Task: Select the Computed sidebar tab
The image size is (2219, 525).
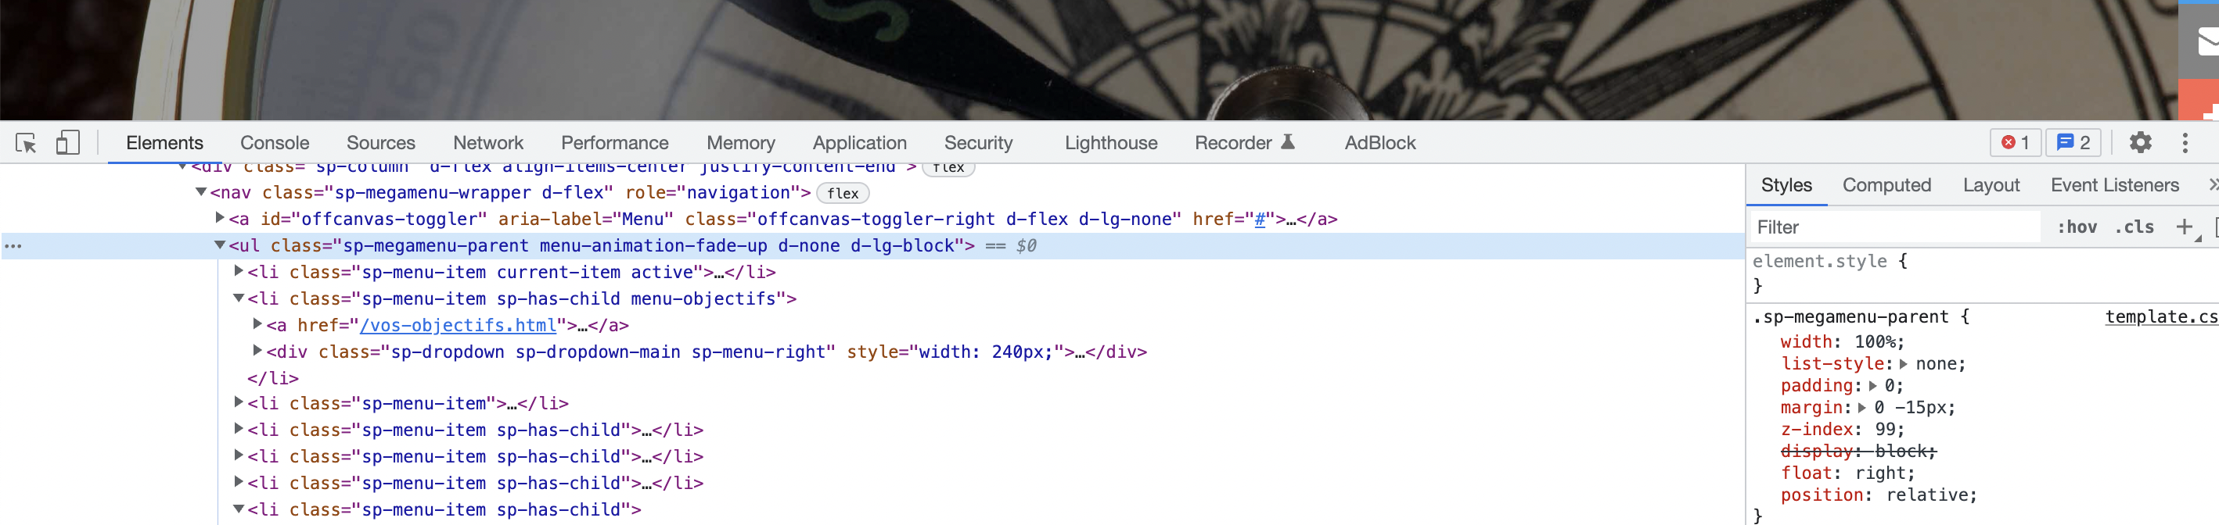Action: (1886, 185)
